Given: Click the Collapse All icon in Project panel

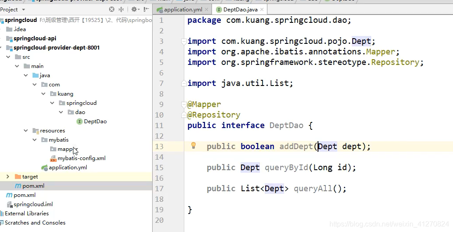Looking at the screenshot, I should [x=121, y=10].
